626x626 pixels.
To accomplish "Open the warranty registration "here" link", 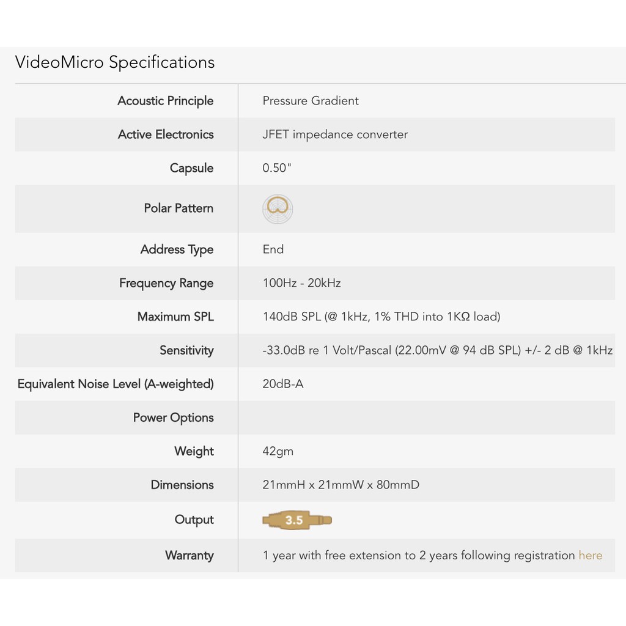I will (x=590, y=555).
